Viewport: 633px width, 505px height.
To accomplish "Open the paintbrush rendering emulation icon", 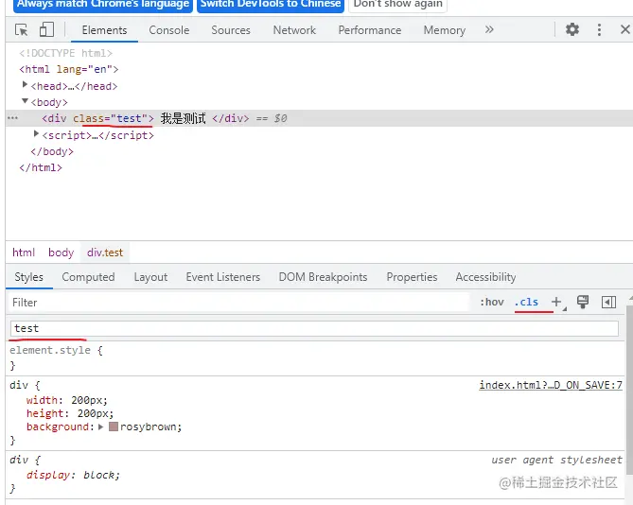I will pyautogui.click(x=583, y=302).
